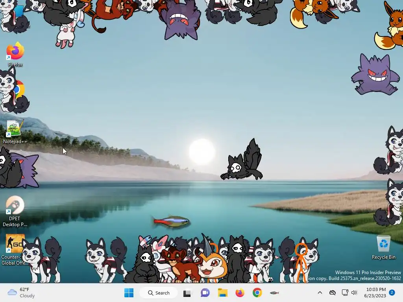Click the brown lion cub pet at the bottom

pos(180,265)
